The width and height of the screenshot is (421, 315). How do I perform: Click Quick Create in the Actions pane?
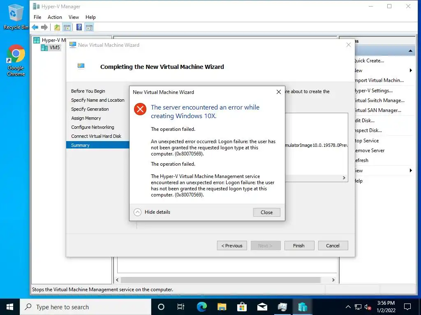[369, 61]
